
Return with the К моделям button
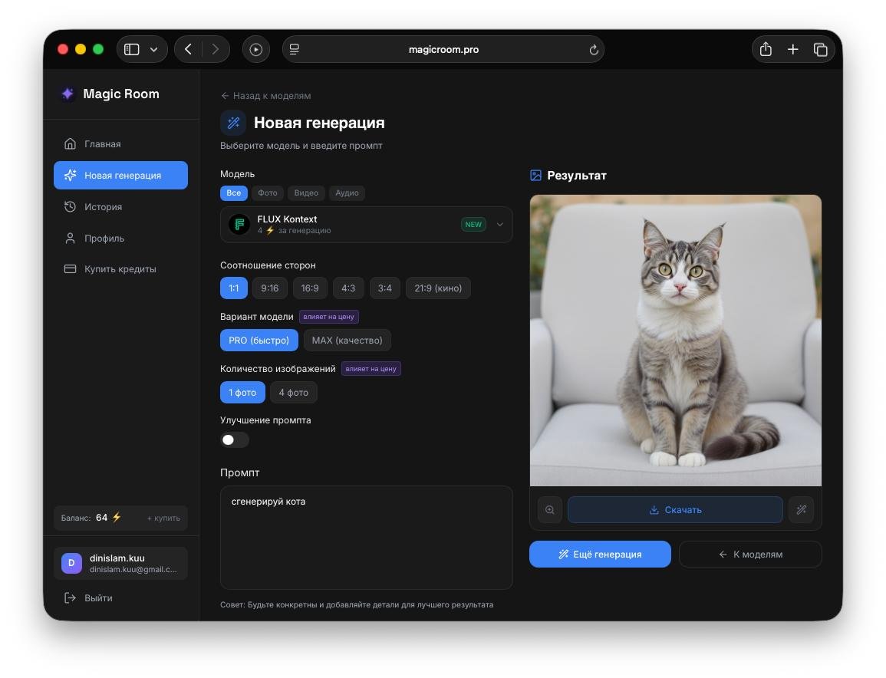pyautogui.click(x=750, y=555)
